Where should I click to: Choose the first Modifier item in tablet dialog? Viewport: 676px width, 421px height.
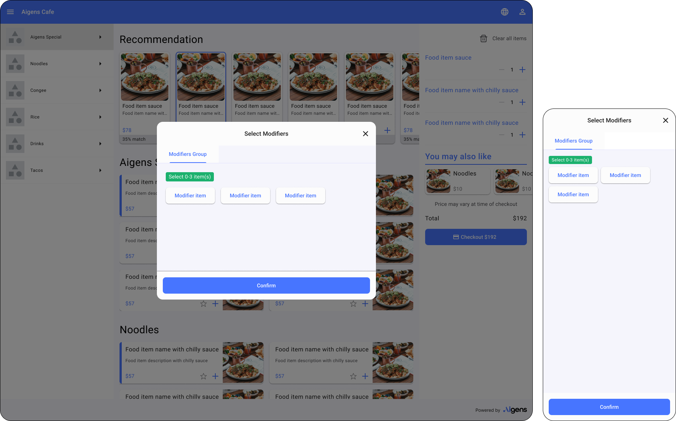[190, 196]
